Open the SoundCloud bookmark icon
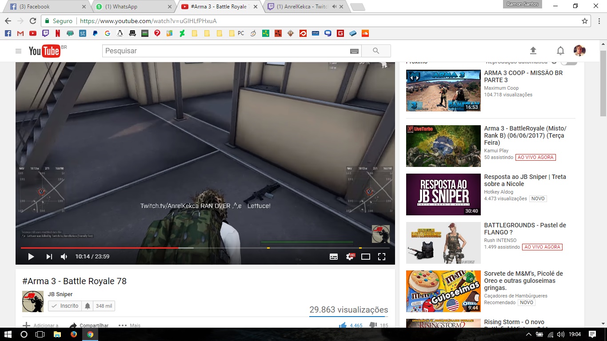 tap(365, 33)
